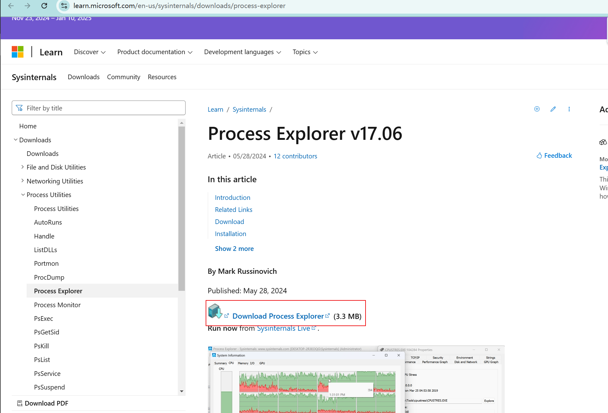
Task: Click the filter funnel icon in the search box
Action: tap(19, 108)
